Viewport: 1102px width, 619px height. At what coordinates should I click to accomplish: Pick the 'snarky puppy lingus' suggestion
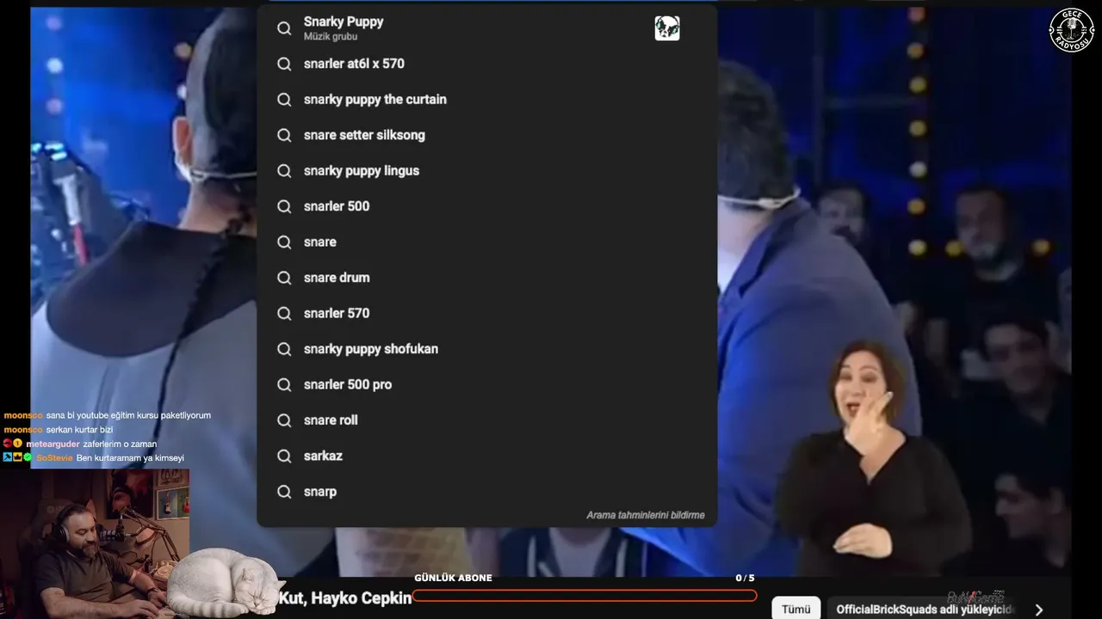(486, 171)
